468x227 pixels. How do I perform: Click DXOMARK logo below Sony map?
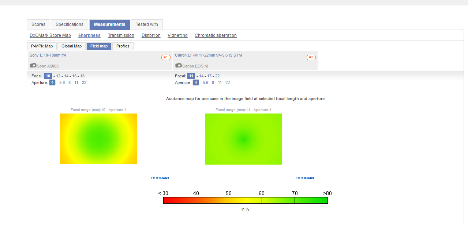click(160, 178)
